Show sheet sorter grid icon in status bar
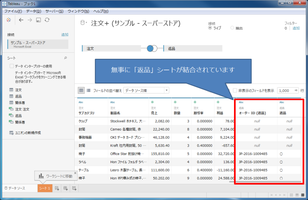The image size is (308, 200). tap(291, 195)
